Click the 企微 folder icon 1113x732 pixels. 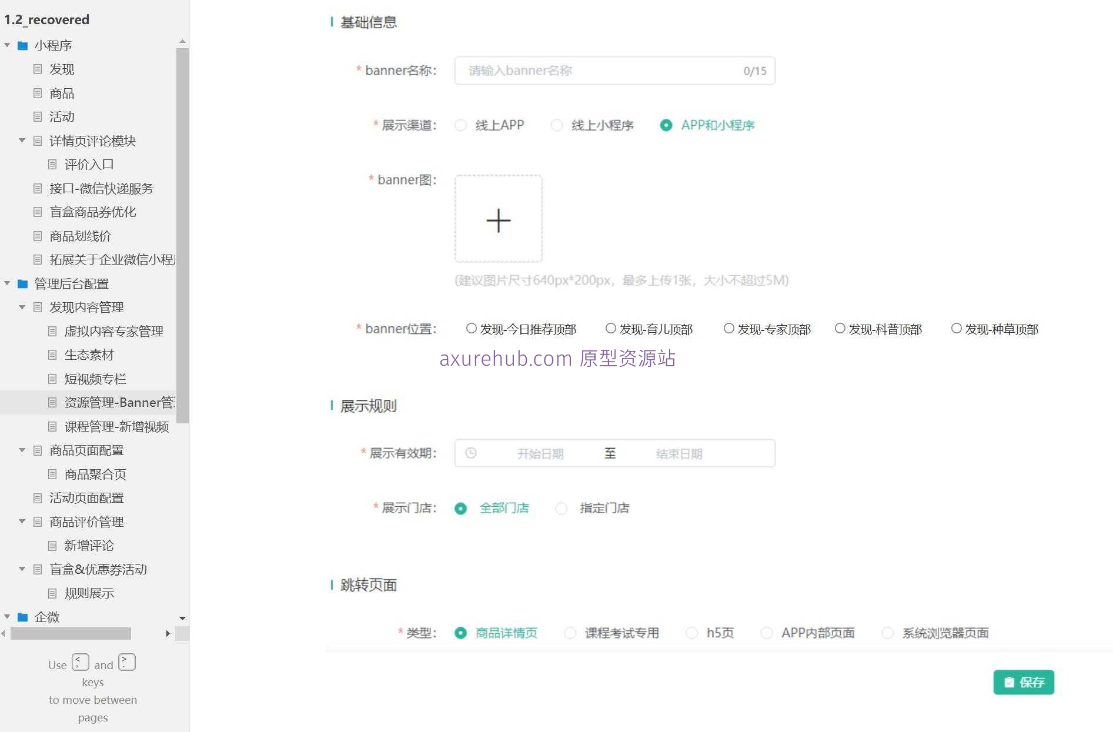tap(22, 617)
